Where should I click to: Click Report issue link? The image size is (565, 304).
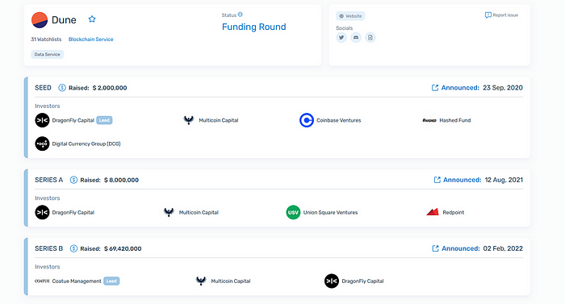(x=501, y=15)
